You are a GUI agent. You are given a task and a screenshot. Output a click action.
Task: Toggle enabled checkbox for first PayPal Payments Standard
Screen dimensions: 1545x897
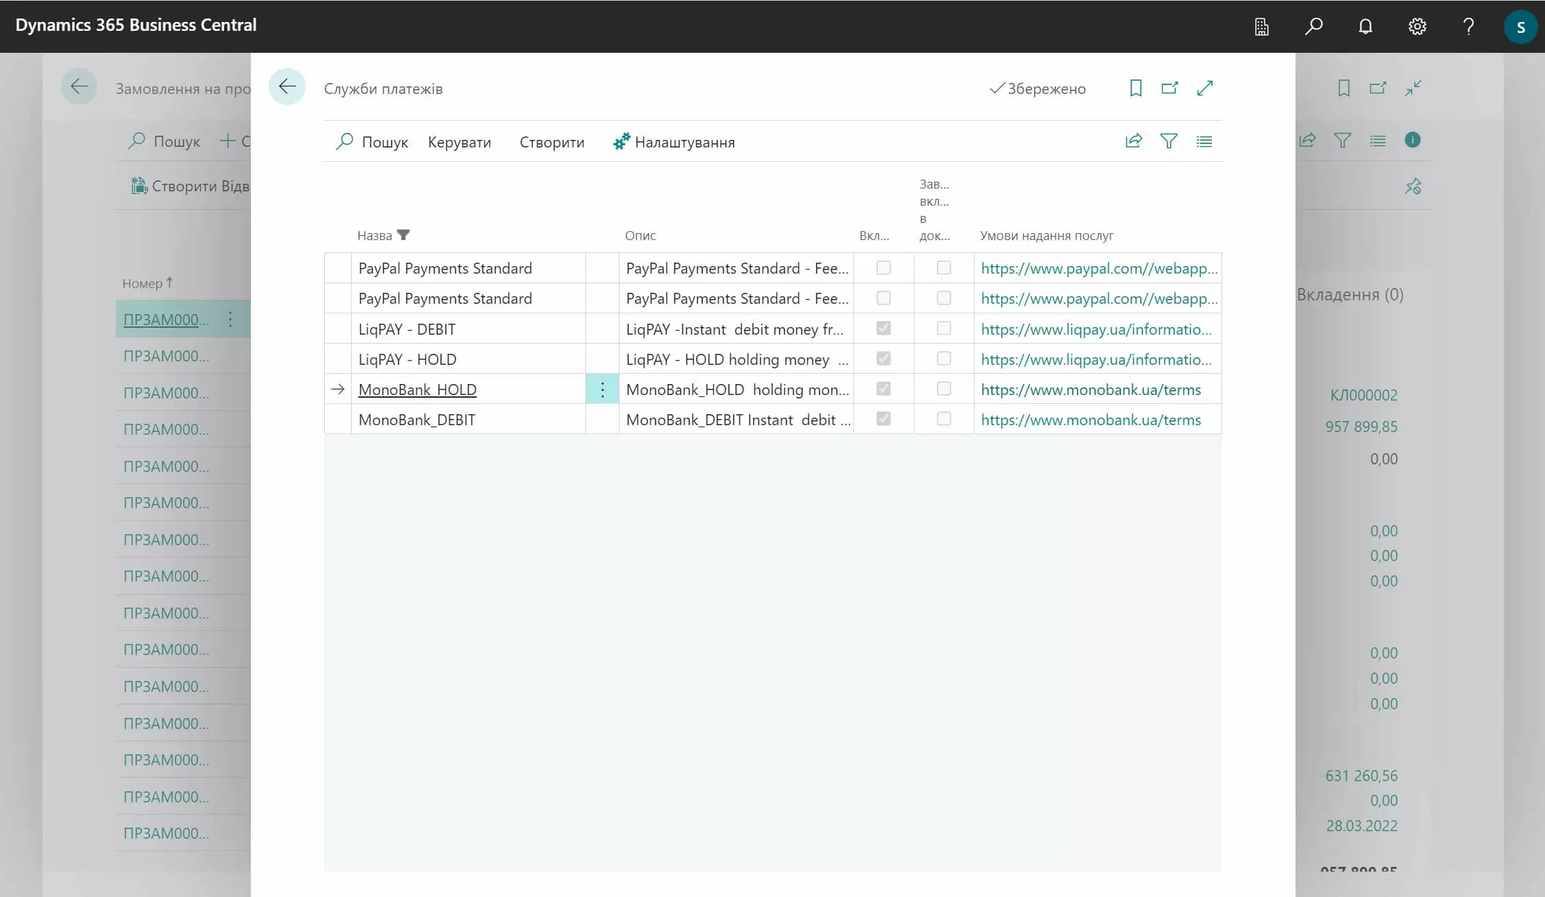pos(883,268)
